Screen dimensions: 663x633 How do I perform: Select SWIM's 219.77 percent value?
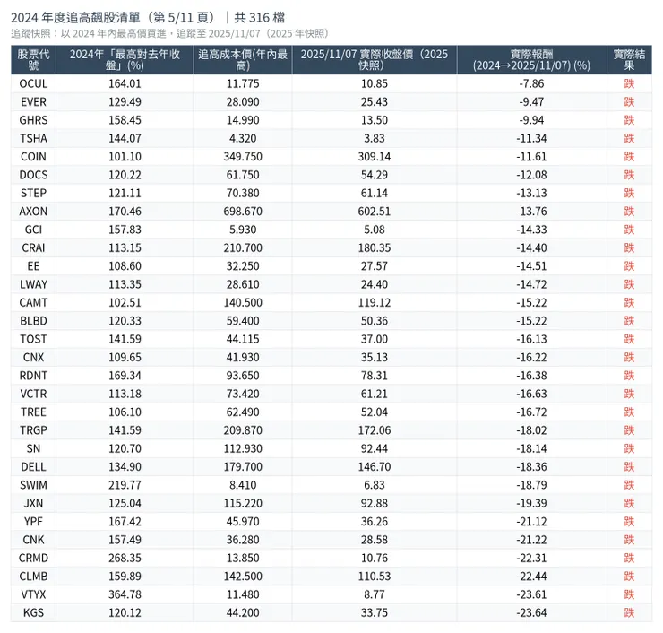[x=125, y=485]
